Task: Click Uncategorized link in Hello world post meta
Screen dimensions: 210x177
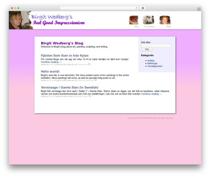Action: coord(87,80)
